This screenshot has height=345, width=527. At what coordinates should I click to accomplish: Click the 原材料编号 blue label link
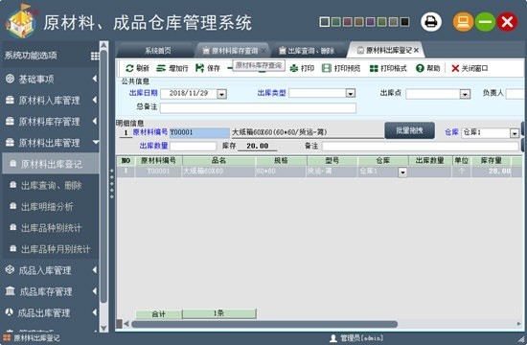(x=149, y=132)
